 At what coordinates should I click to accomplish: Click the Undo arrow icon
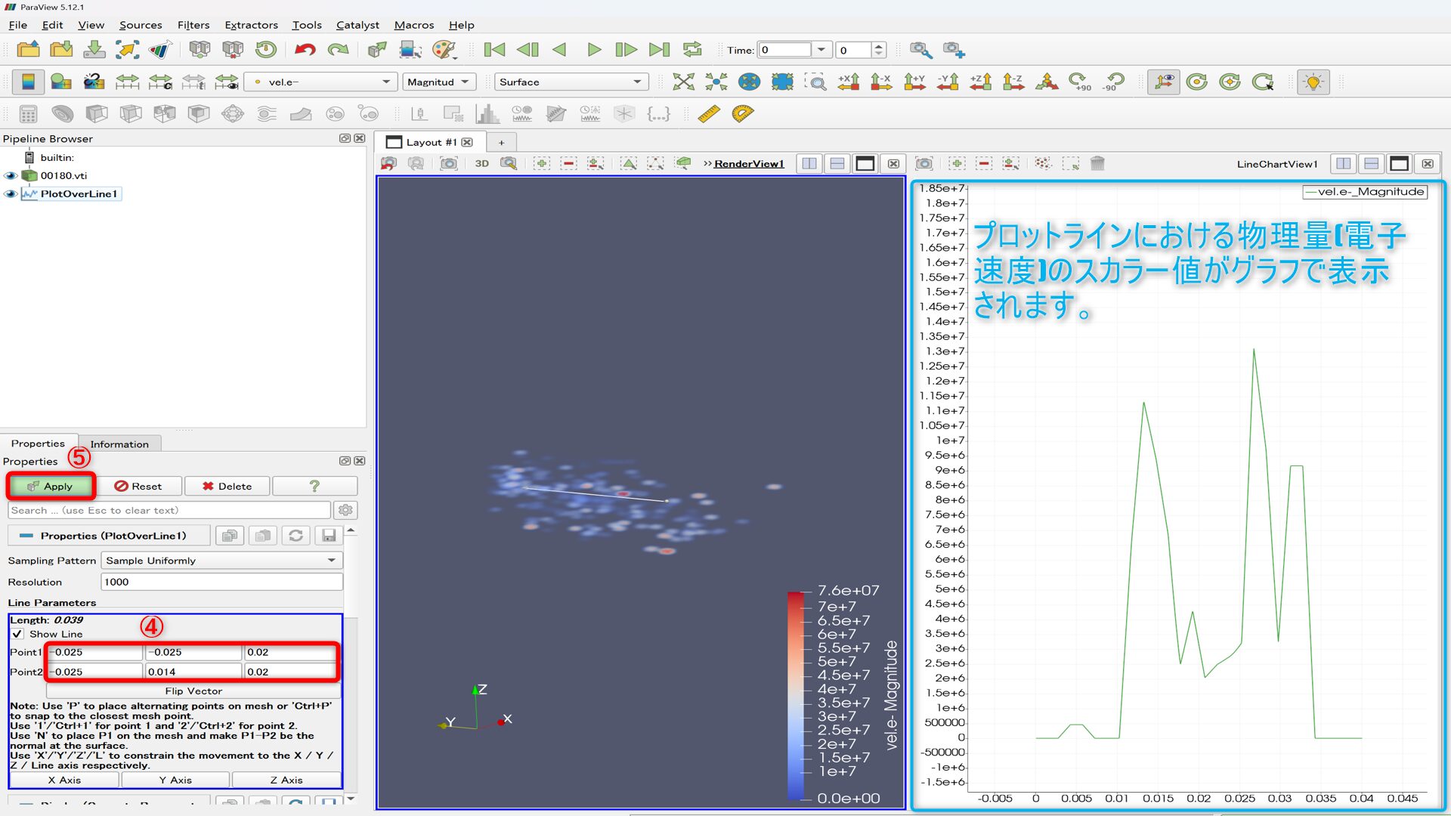click(x=305, y=50)
